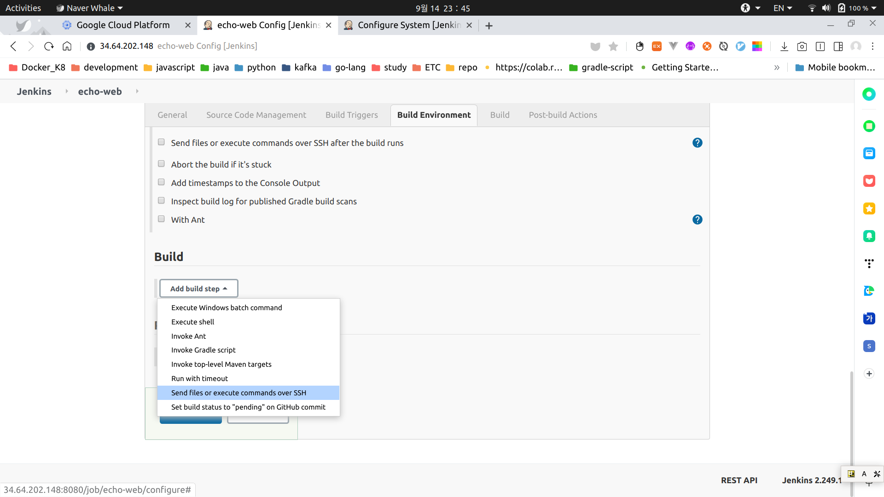This screenshot has height=497, width=884.
Task: Show hidden bookmarks with chevron overflow
Action: 777,68
